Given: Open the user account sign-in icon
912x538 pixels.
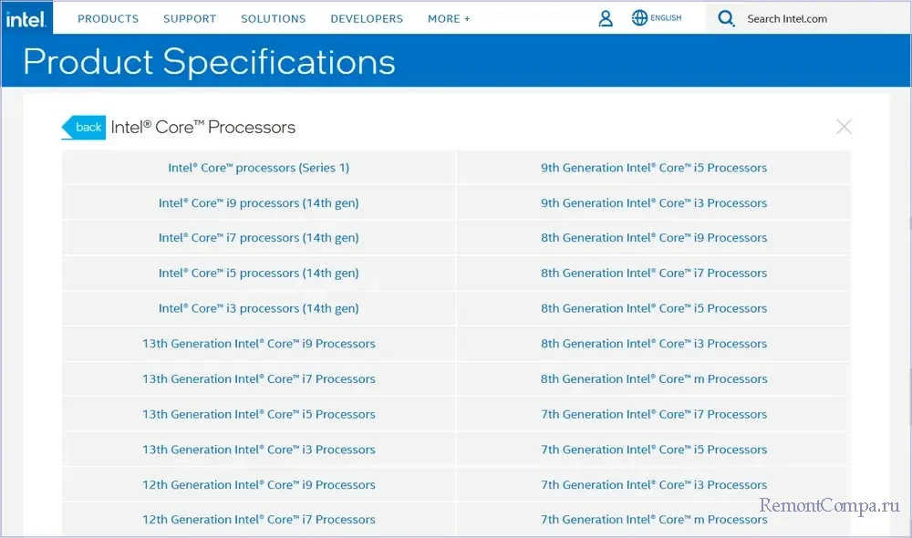Looking at the screenshot, I should click(606, 18).
